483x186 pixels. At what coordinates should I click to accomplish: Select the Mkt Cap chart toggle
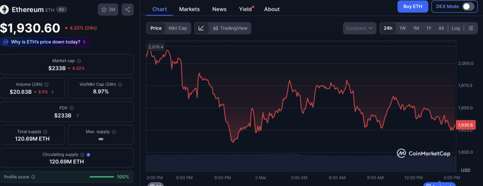point(178,28)
